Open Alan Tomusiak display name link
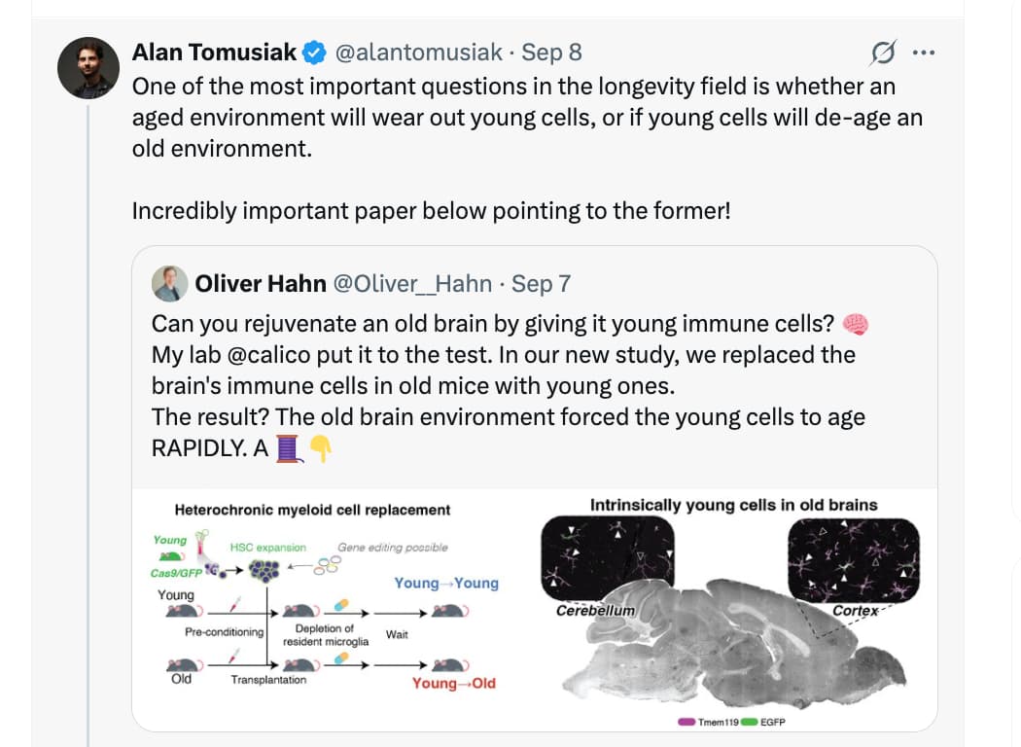The width and height of the screenshot is (1021, 747). click(x=214, y=53)
